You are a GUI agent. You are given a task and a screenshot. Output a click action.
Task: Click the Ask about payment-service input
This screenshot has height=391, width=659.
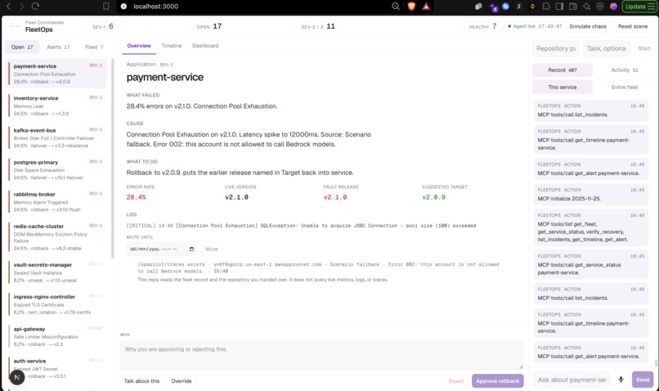[572, 380]
